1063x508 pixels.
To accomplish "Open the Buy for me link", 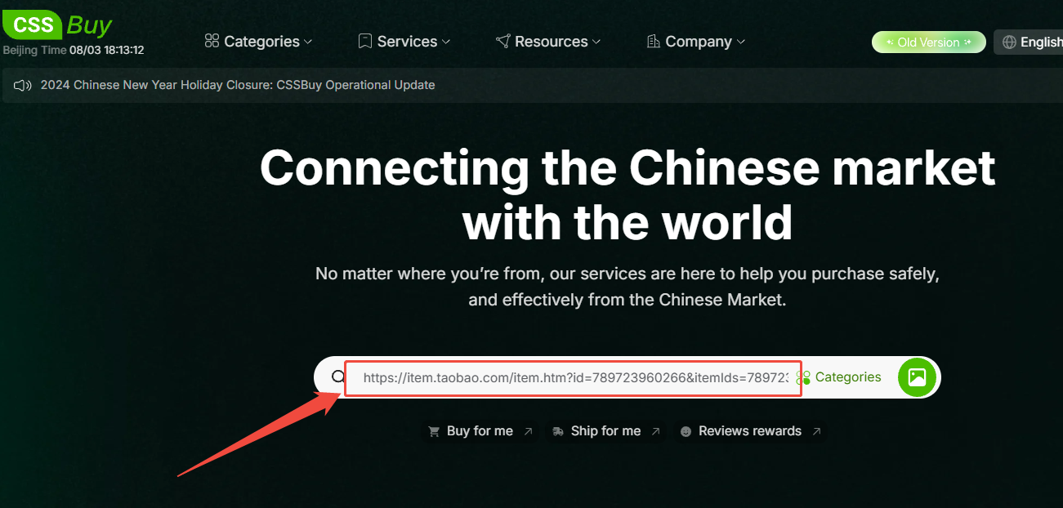I will coord(480,431).
